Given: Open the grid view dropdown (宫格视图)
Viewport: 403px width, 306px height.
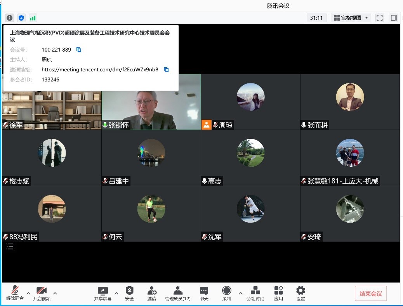Looking at the screenshot, I should tap(351, 18).
